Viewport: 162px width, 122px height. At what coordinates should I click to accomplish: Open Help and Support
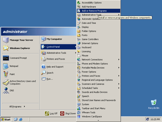click(x=58, y=67)
